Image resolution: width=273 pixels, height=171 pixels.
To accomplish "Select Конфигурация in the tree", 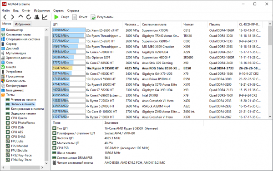I will (16, 86).
